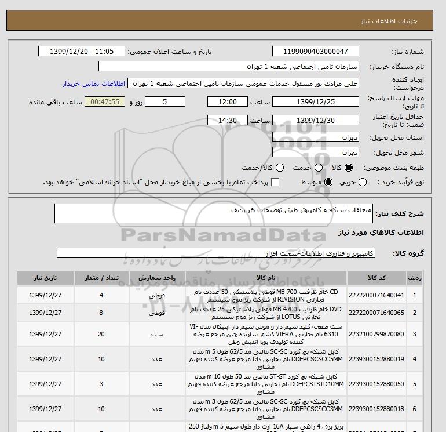446x432 pixels.
Task: Click product code 2239300152880018
Action: (x=376, y=409)
